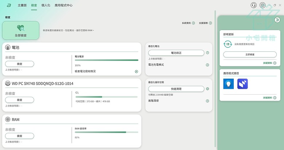Open 系統資訊 arrow link
The width and height of the screenshot is (284, 150).
pyautogui.click(x=188, y=23)
